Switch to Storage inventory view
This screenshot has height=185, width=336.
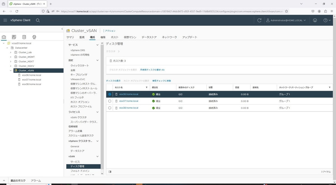click(24, 37)
